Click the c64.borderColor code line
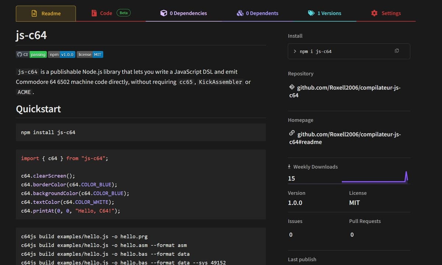Screen dimensions: 442x265 click(x=69, y=185)
